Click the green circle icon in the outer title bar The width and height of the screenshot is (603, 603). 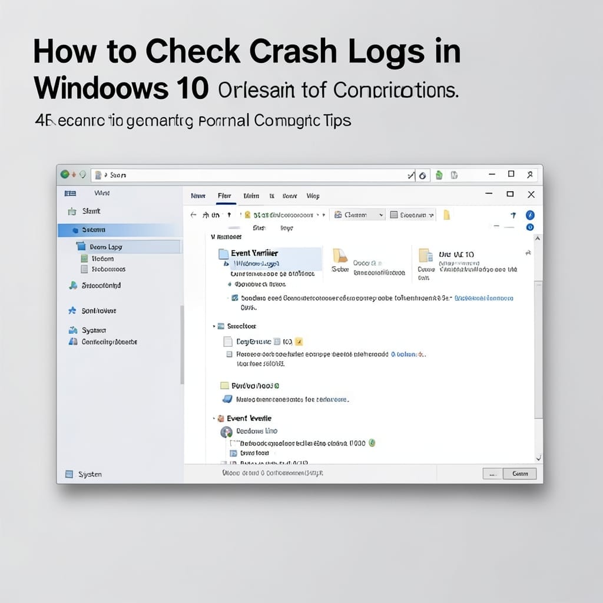pyautogui.click(x=65, y=174)
